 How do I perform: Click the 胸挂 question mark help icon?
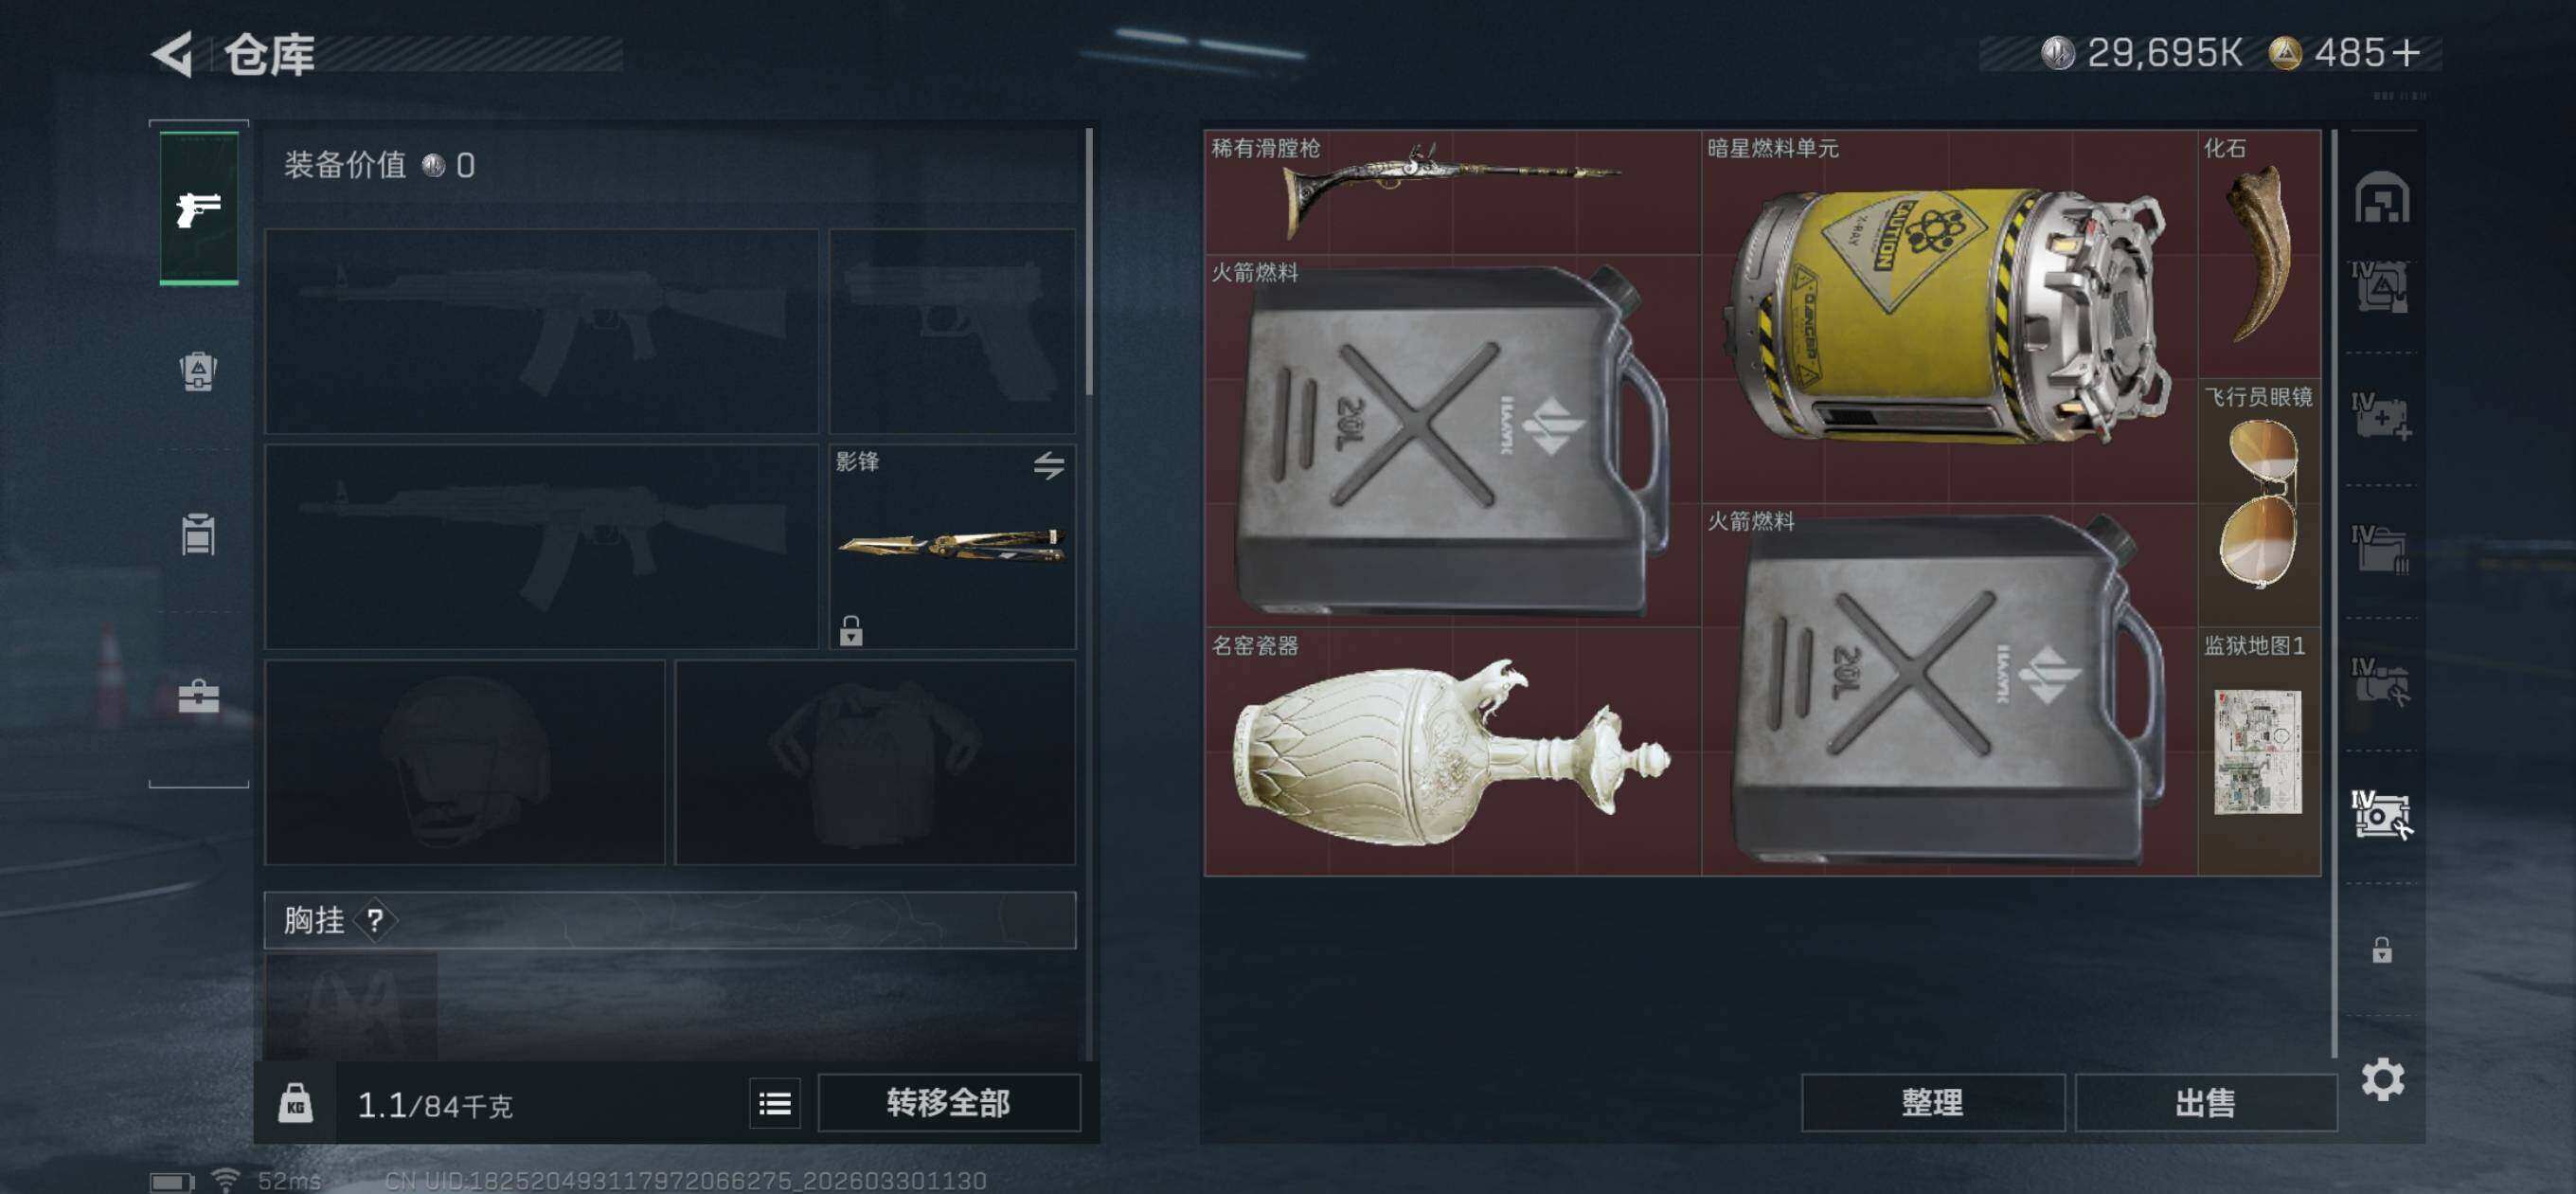375,920
